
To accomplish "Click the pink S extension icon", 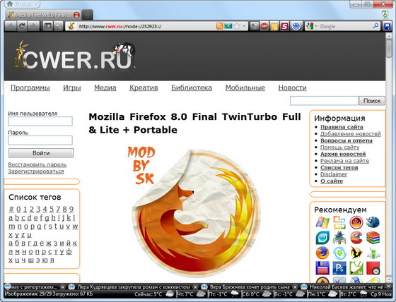I will [284, 26].
